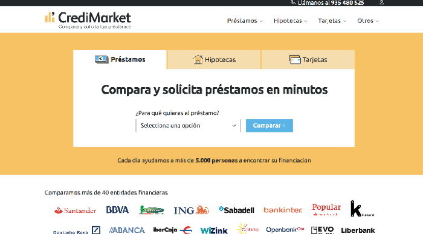
Task: Open the user account icon in top bar
Action: tap(382, 2)
